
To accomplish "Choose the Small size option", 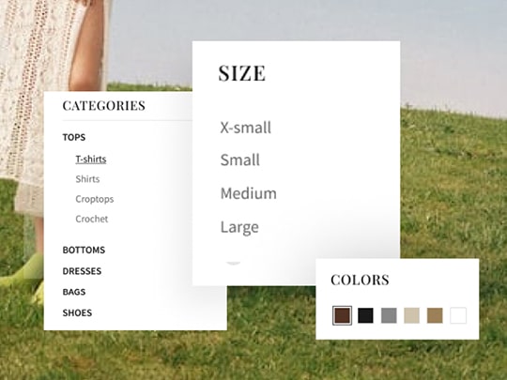I will click(x=240, y=160).
